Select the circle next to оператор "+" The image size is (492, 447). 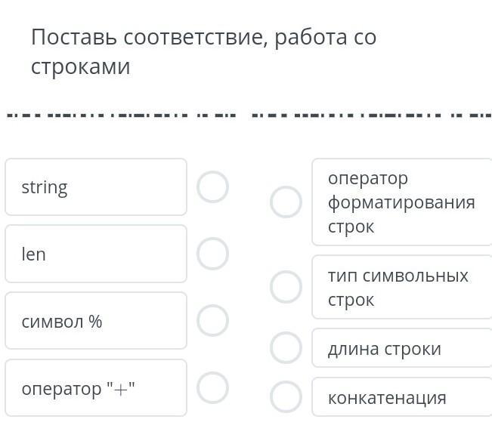coord(212,388)
